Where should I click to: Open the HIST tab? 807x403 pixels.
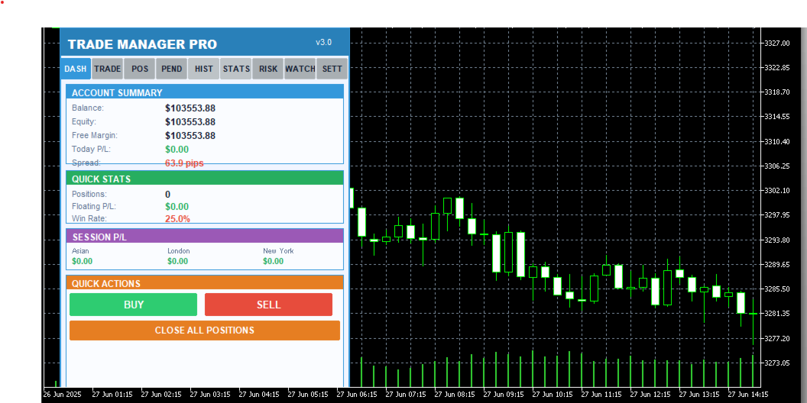[204, 69]
